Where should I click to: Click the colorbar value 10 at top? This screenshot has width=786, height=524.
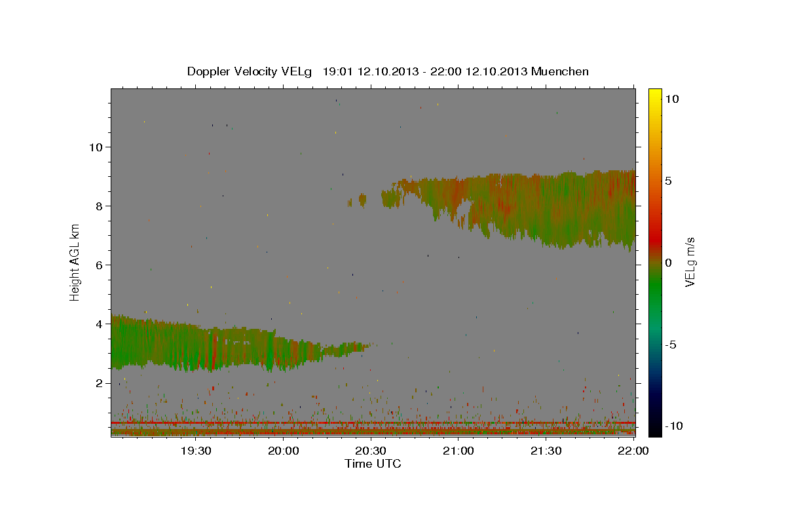pos(671,99)
